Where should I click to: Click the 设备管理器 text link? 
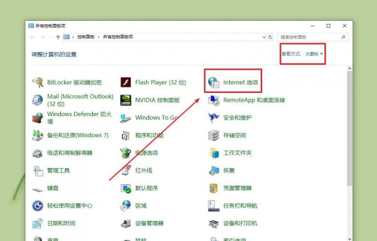tap(150, 223)
